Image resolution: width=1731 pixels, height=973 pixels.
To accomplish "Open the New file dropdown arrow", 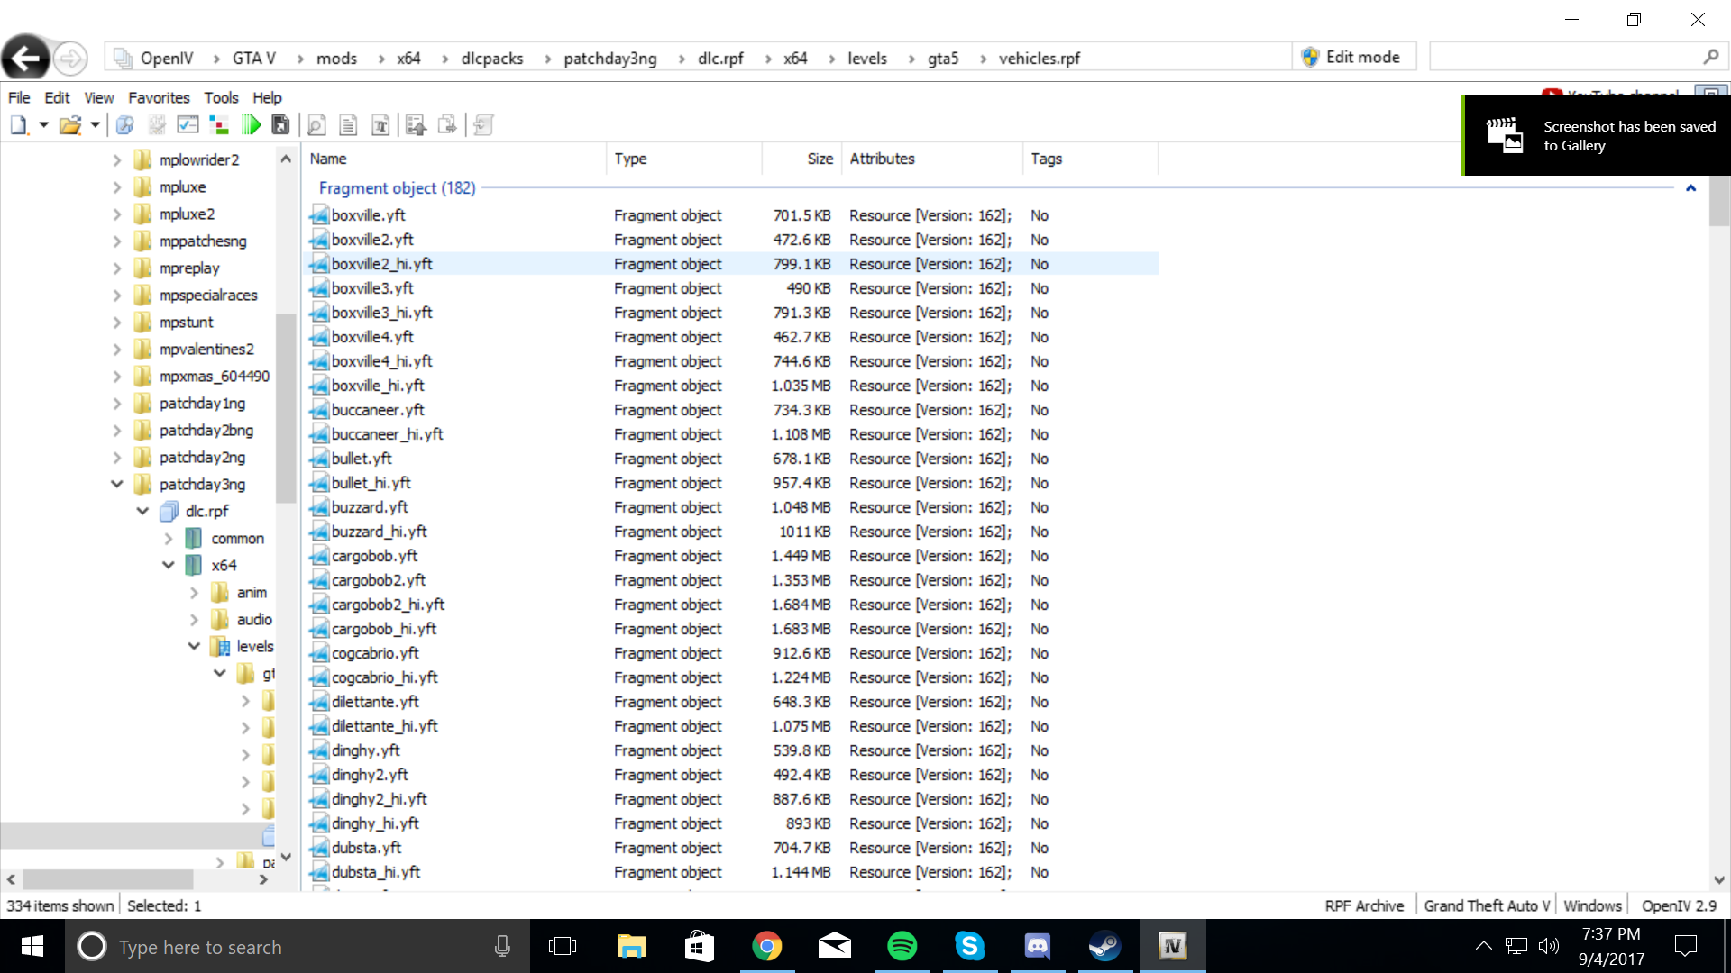I will [x=42, y=125].
